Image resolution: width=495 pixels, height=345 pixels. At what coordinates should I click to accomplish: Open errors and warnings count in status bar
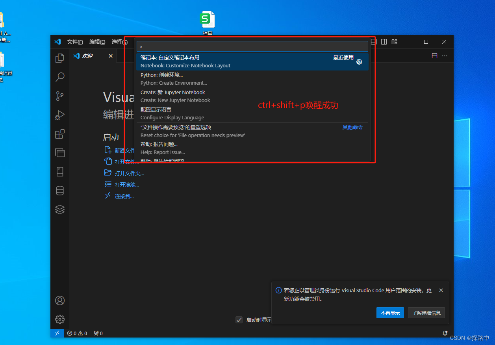pyautogui.click(x=77, y=333)
